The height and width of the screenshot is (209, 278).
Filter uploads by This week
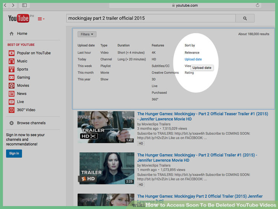84,66
